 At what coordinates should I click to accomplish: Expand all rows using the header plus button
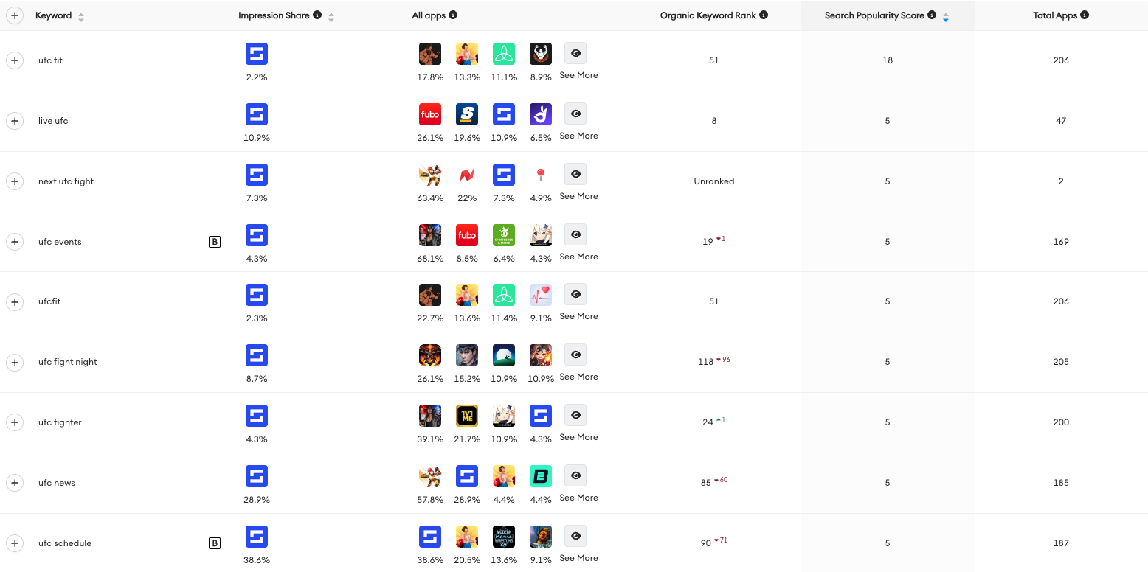pos(15,15)
